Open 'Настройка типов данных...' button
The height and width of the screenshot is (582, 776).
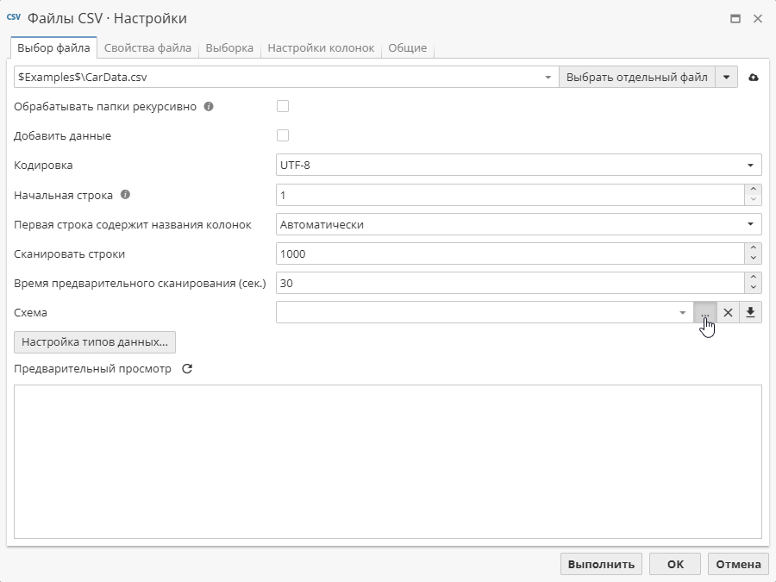click(x=95, y=342)
